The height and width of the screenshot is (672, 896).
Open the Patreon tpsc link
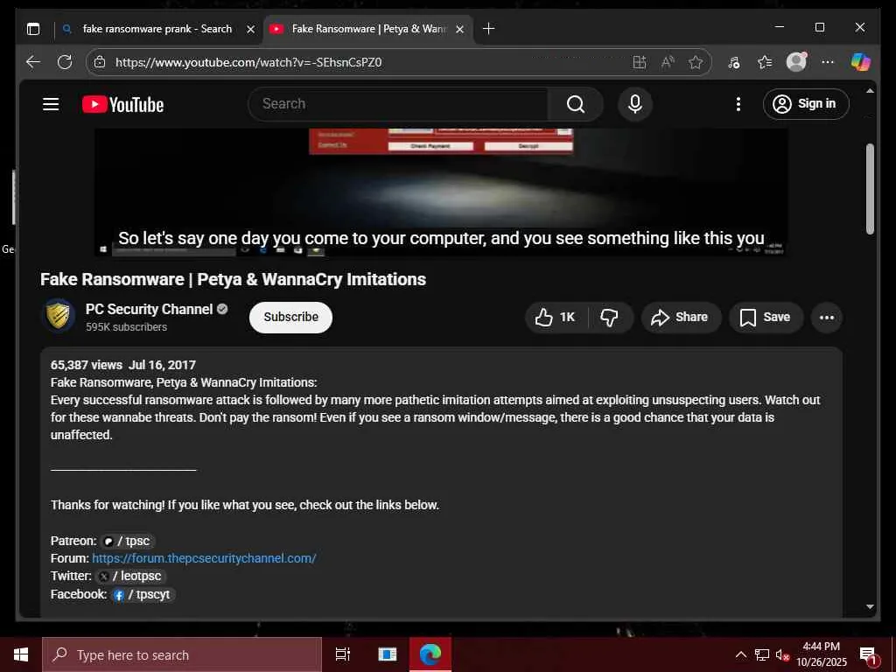[x=128, y=541]
